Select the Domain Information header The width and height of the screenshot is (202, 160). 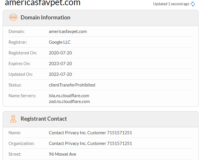[46, 17]
